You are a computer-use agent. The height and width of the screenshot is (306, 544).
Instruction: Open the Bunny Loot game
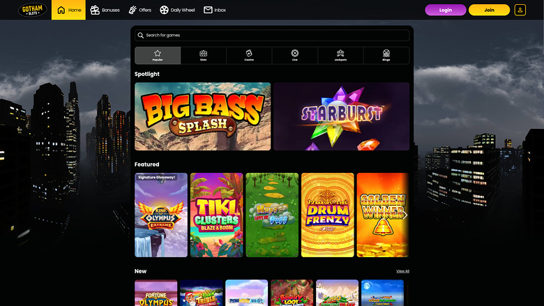coord(292,293)
